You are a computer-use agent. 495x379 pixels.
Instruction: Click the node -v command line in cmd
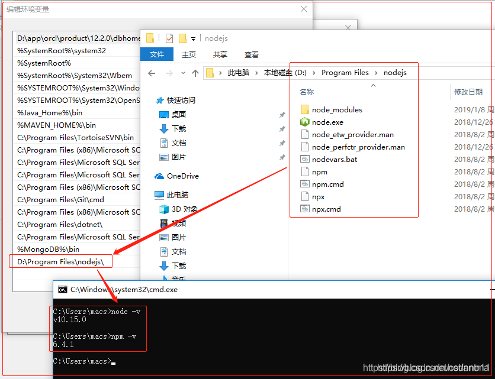(x=97, y=312)
